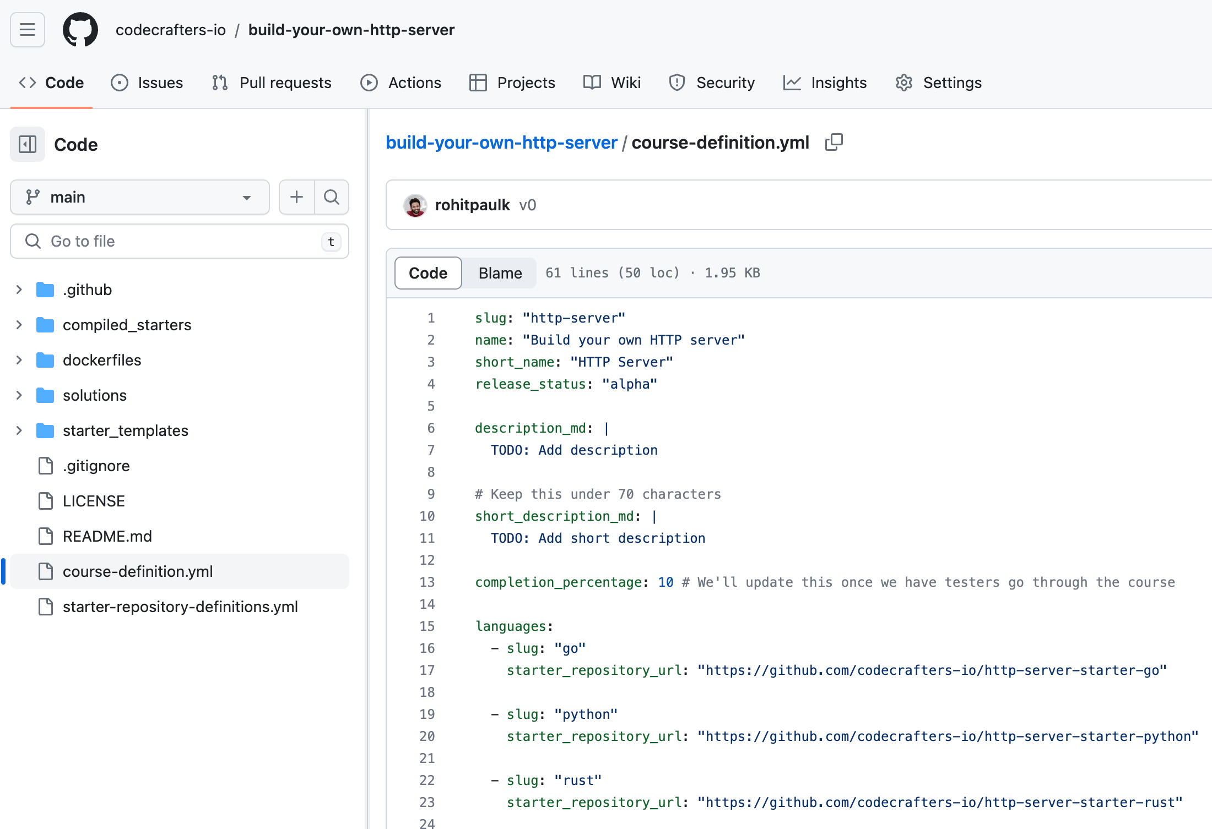This screenshot has height=829, width=1212.
Task: Click line number 1 in code
Action: click(x=431, y=318)
